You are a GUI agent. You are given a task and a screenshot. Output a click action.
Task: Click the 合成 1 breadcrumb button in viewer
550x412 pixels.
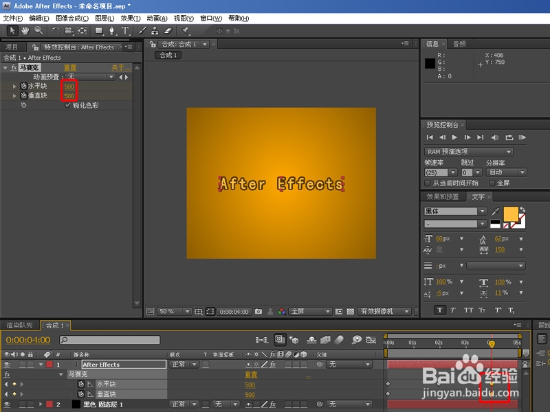point(168,55)
